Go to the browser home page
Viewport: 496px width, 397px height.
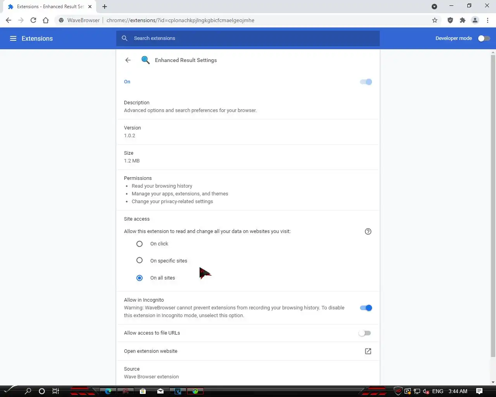46,20
